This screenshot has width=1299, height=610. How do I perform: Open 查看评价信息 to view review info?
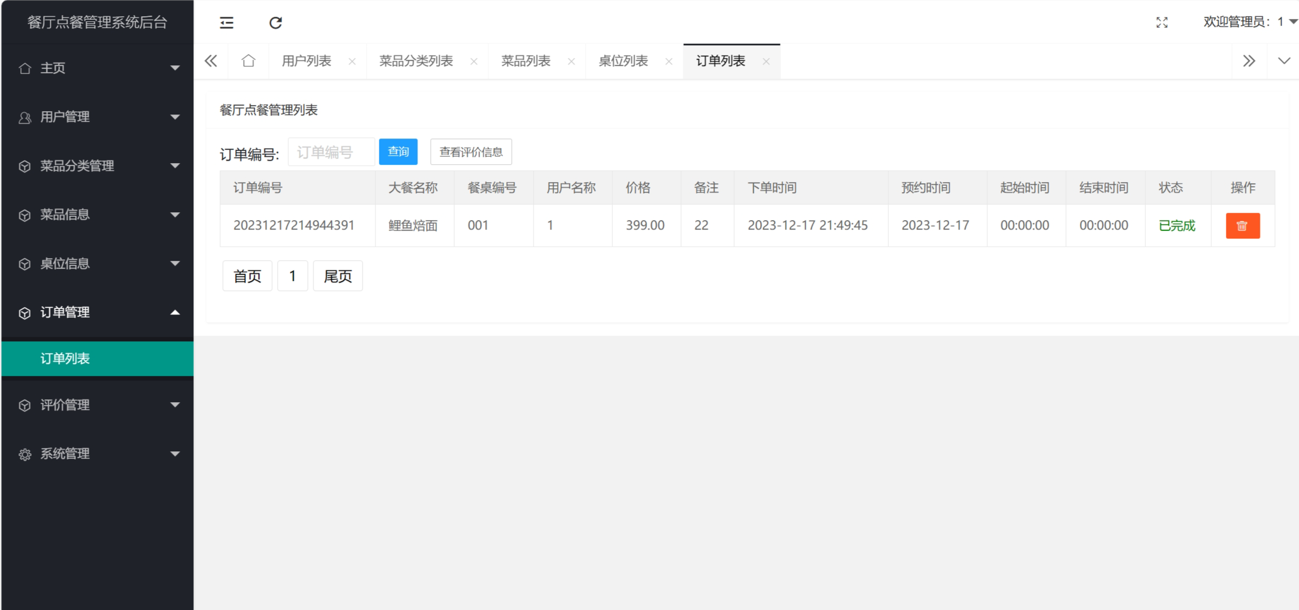[470, 151]
